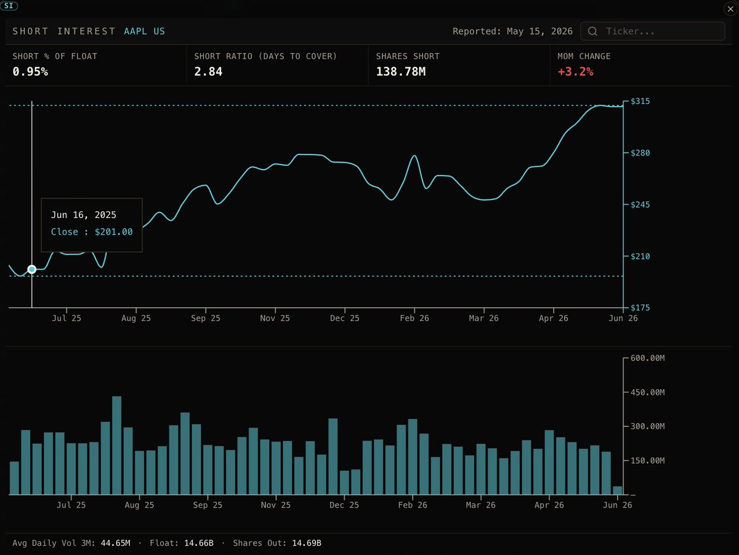Click the AAPL US ticker label
739x555 pixels.
pyautogui.click(x=144, y=31)
